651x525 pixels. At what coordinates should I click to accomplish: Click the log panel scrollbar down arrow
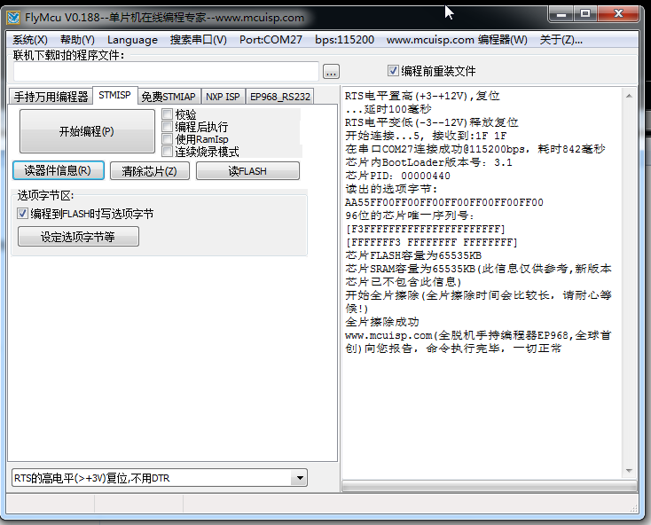click(631, 472)
